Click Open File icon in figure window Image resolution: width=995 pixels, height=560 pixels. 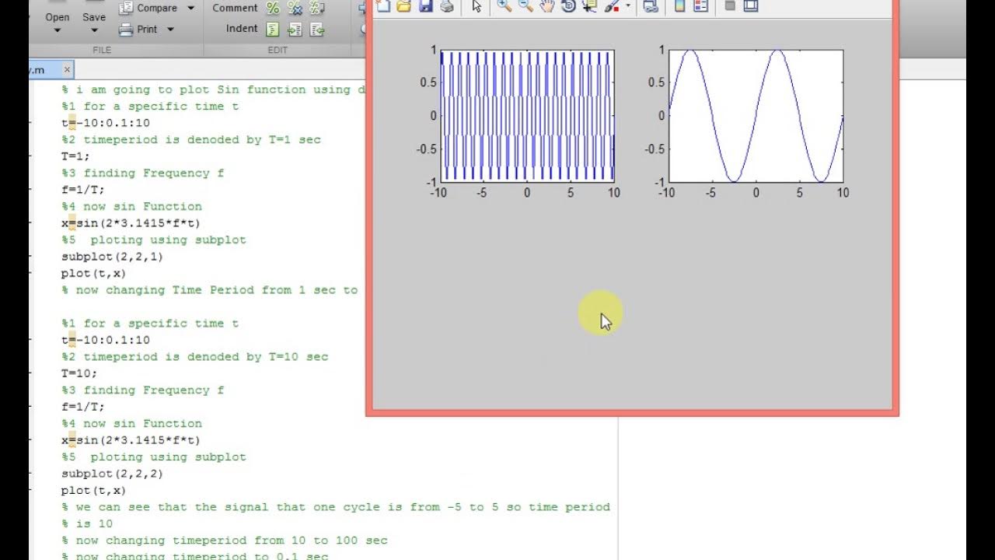403,6
